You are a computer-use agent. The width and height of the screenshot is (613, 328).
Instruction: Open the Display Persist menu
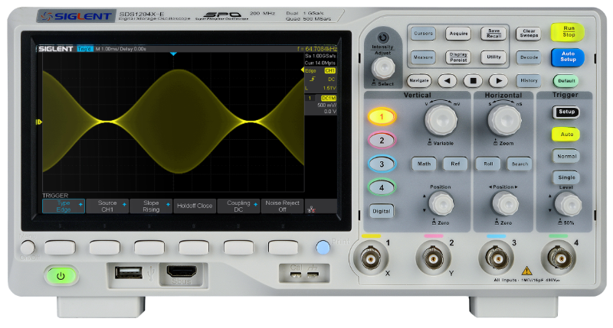458,57
